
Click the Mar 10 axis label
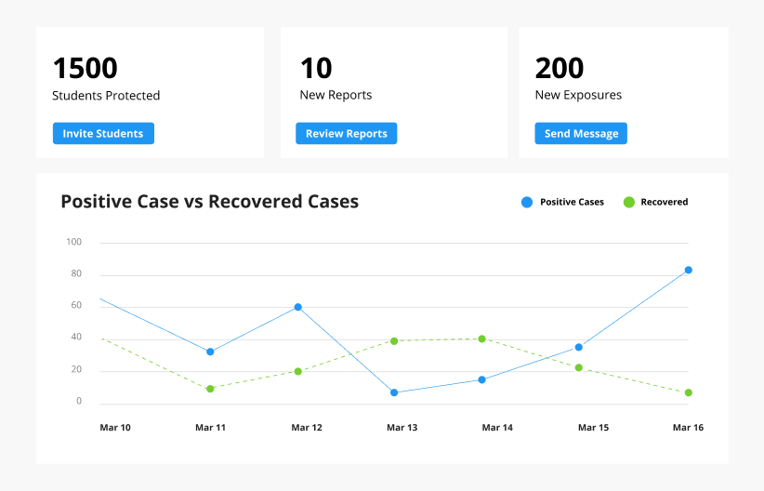(115, 428)
